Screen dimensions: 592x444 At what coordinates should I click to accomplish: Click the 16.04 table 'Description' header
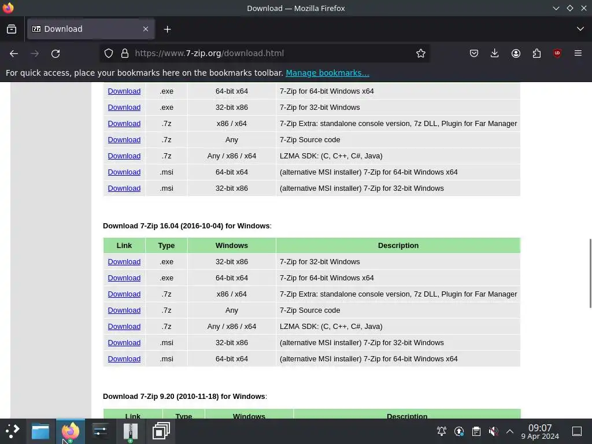coord(398,245)
